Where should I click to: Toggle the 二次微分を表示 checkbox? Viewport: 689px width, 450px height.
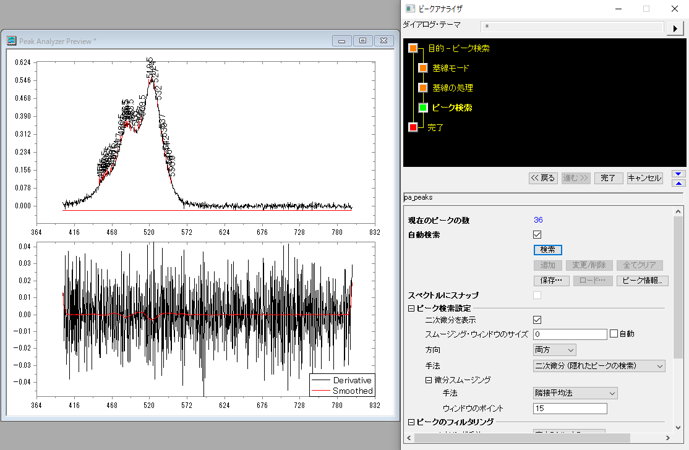coord(537,320)
